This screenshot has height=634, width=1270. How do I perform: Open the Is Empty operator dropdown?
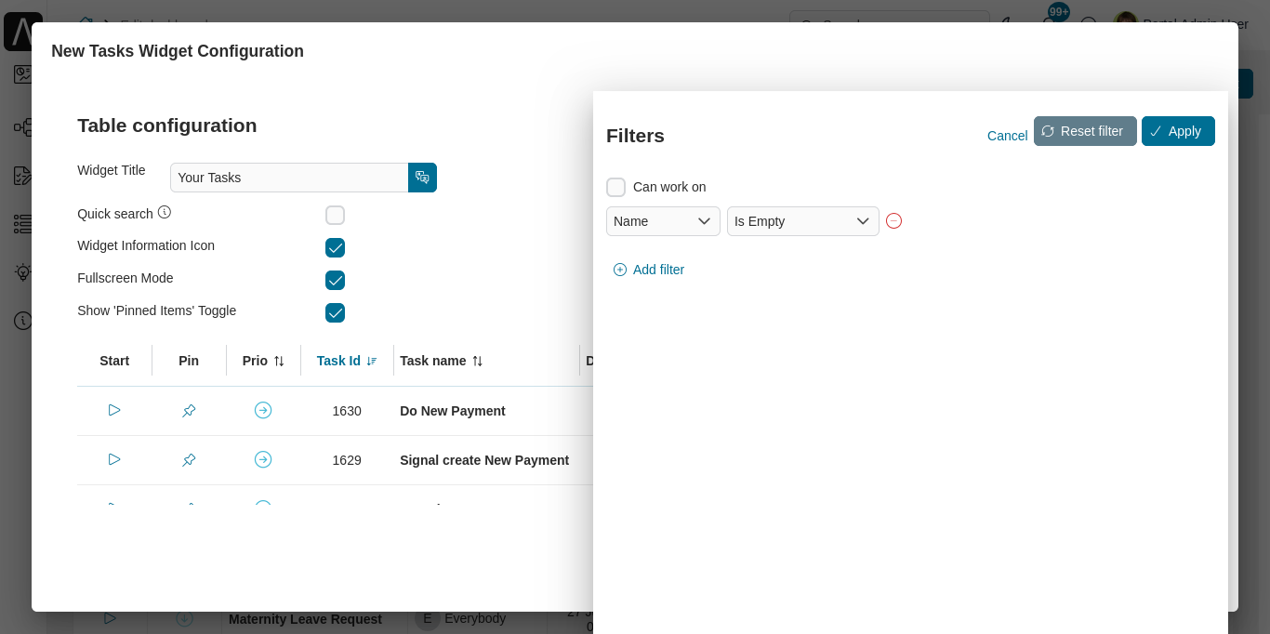point(802,221)
